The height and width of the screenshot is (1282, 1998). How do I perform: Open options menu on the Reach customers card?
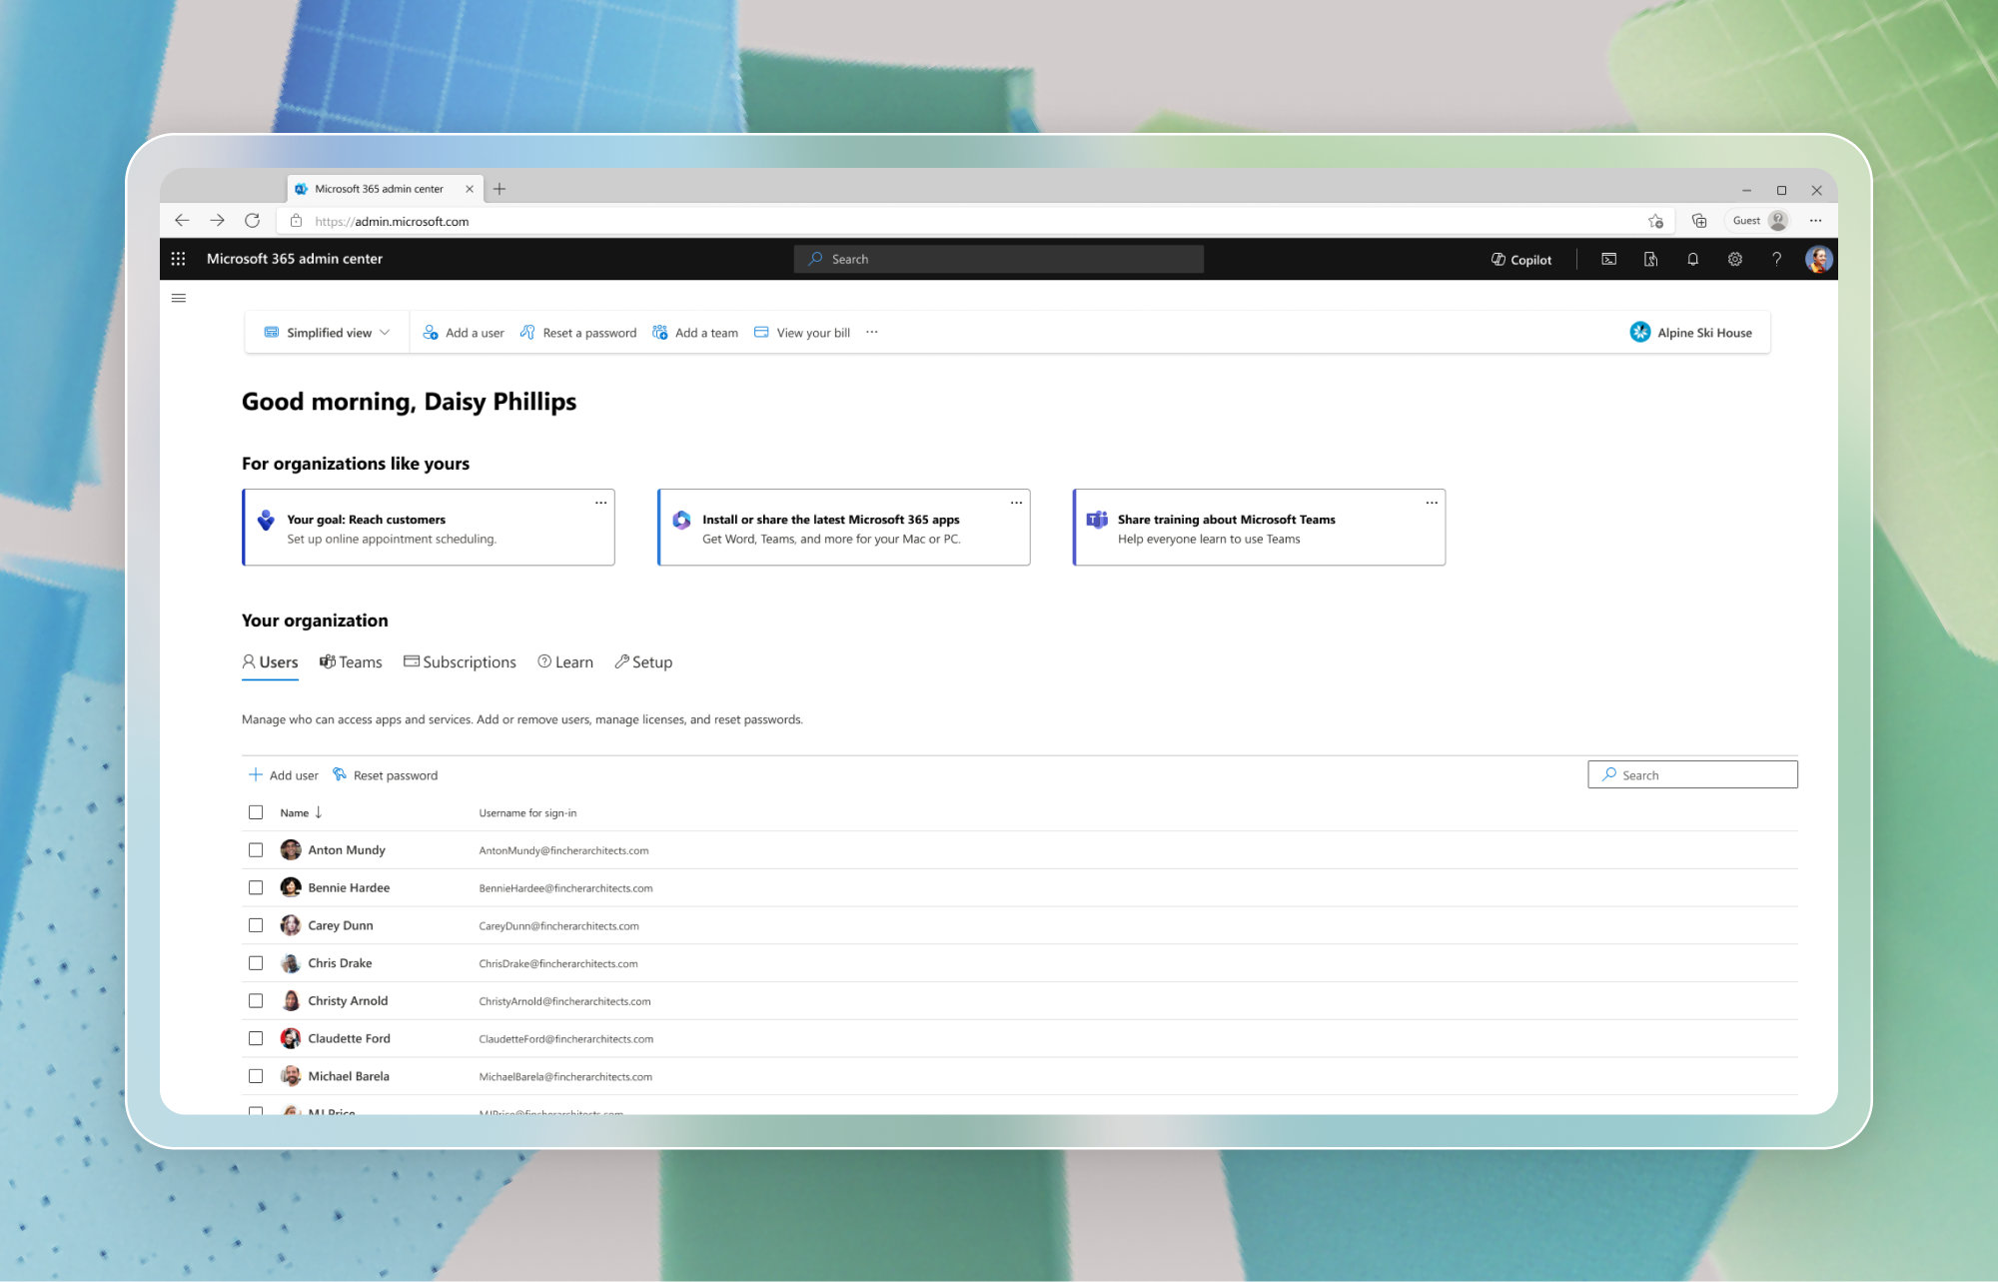(x=600, y=503)
